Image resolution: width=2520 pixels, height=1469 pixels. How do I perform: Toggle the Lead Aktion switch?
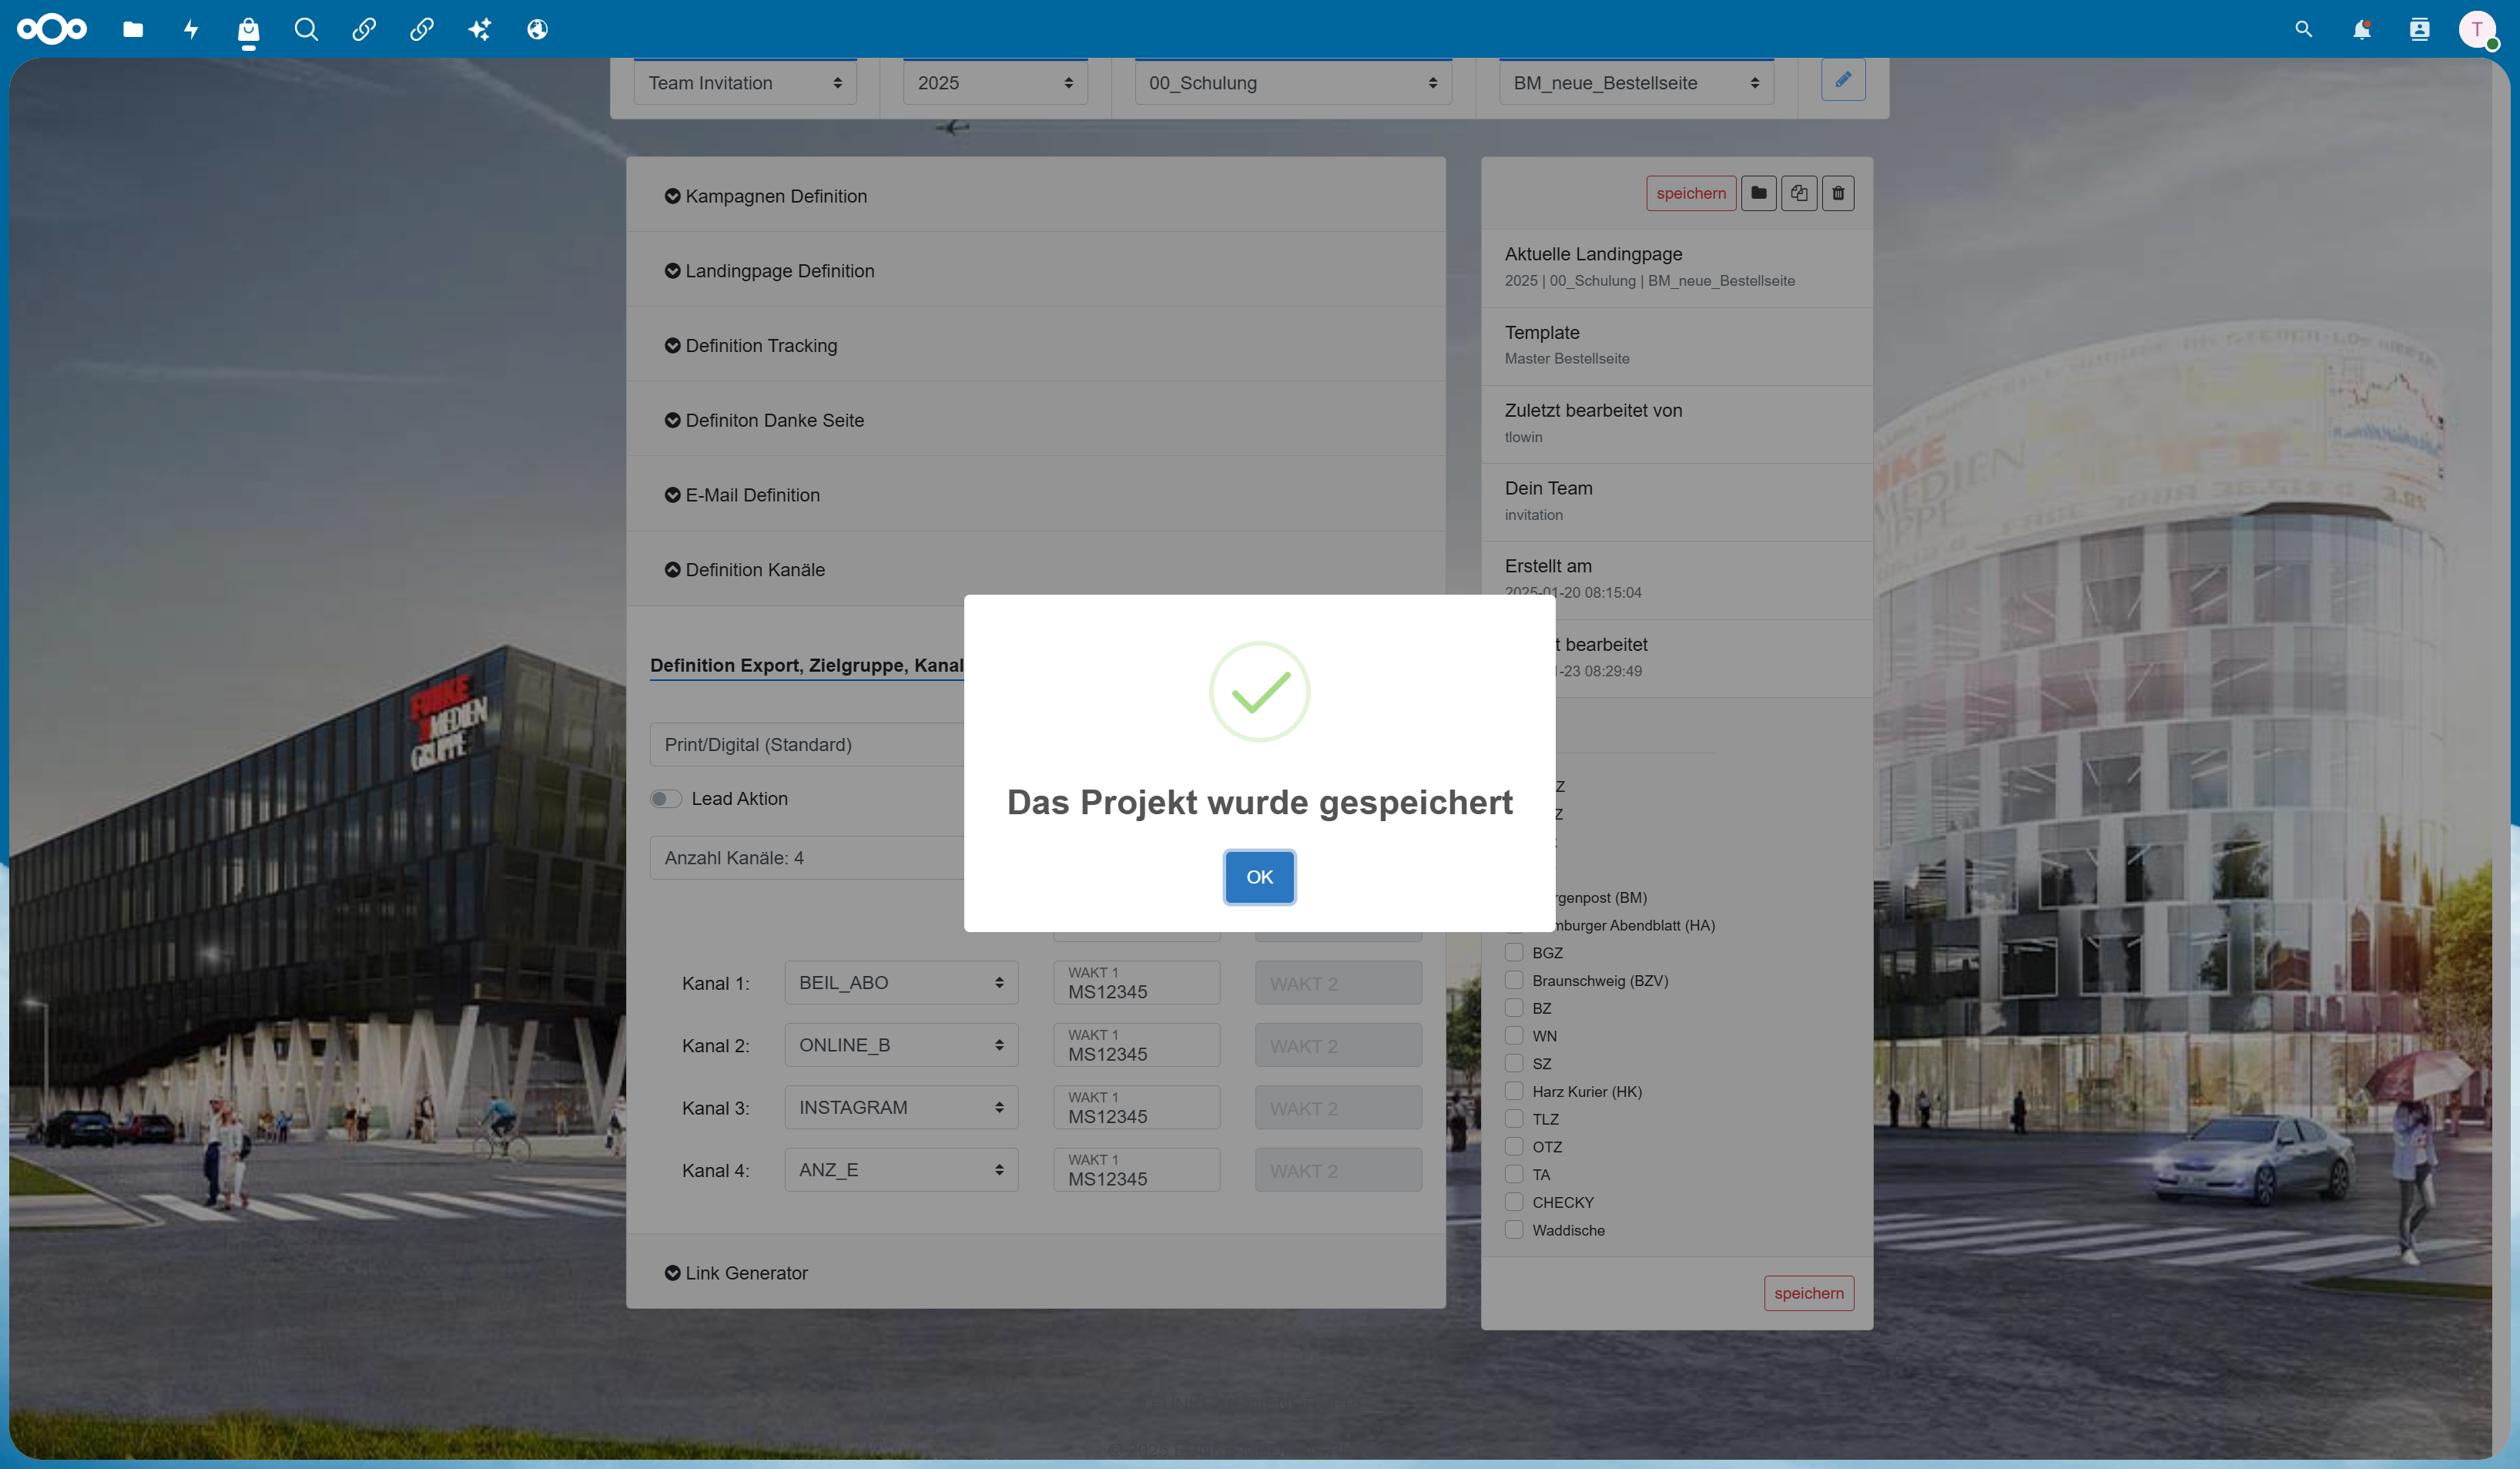(665, 798)
